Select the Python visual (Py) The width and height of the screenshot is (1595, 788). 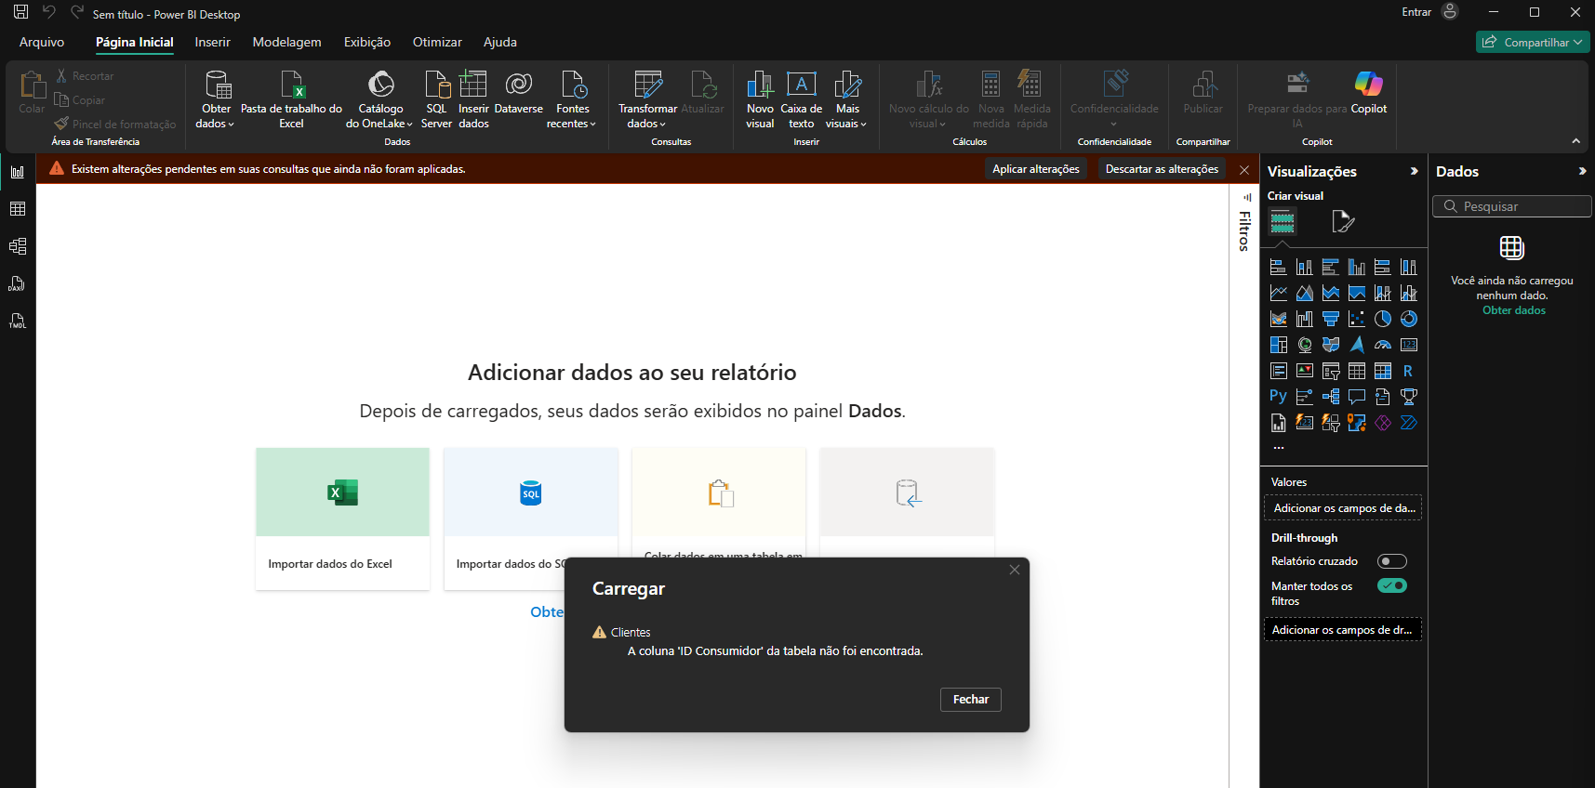click(1279, 397)
